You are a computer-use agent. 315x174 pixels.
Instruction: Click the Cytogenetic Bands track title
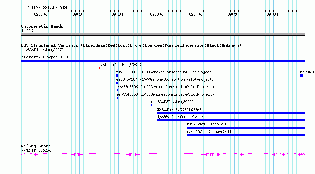42,26
